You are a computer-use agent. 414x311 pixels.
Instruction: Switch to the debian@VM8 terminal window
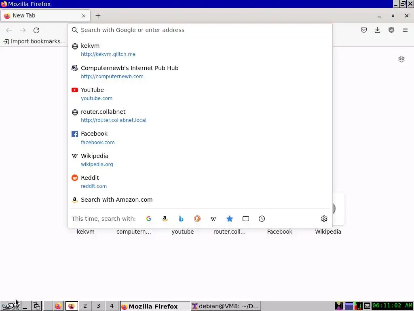point(226,306)
